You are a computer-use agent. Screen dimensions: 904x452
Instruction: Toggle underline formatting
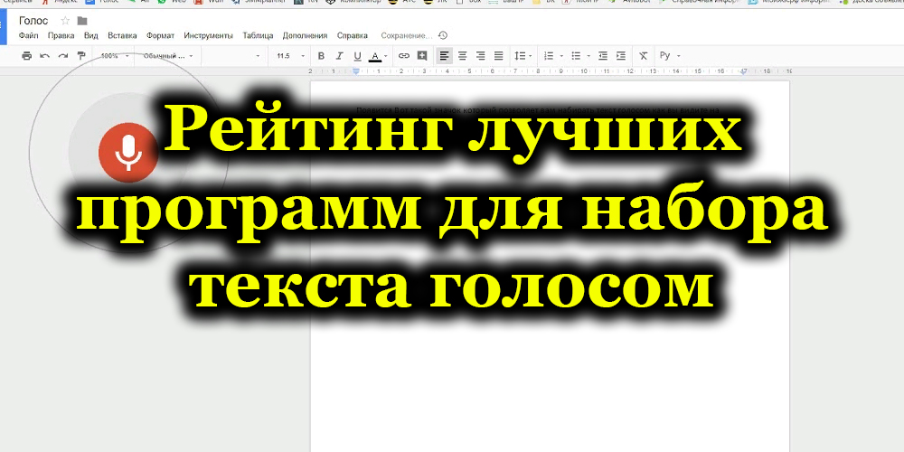[357, 56]
